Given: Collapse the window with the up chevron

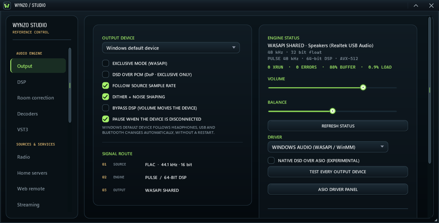Looking at the screenshot, I should click(416, 5).
